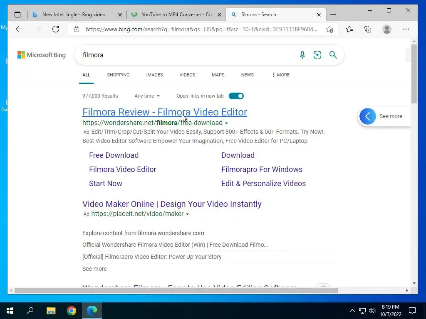Open the tab actions menu icon
This screenshot has height=319, width=426.
(x=17, y=15)
